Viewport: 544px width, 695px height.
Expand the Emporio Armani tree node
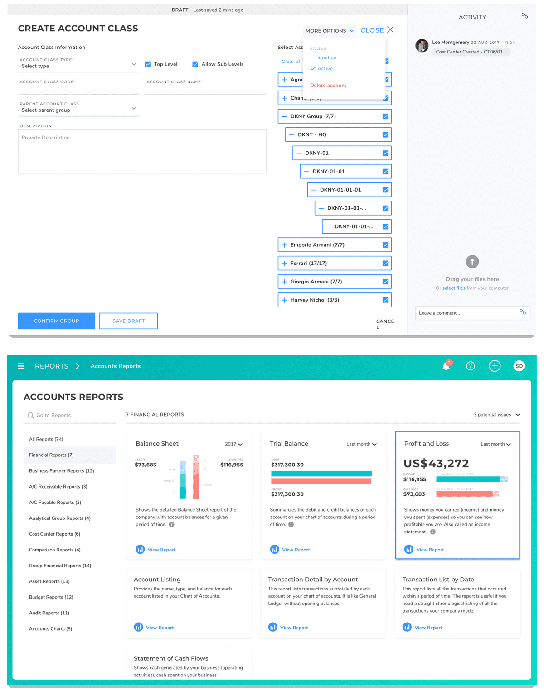[x=284, y=245]
